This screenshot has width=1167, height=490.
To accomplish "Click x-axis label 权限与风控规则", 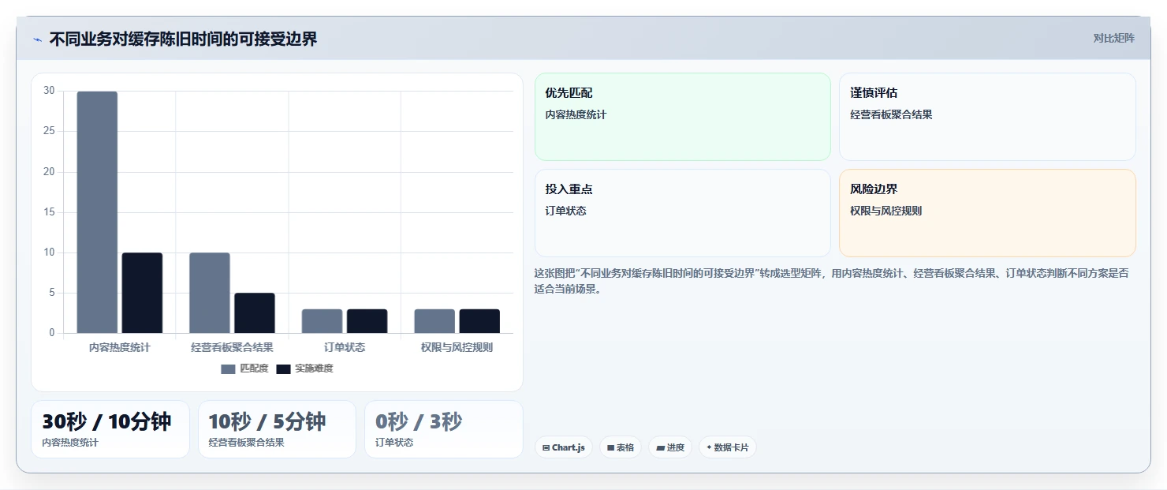I will click(x=457, y=347).
